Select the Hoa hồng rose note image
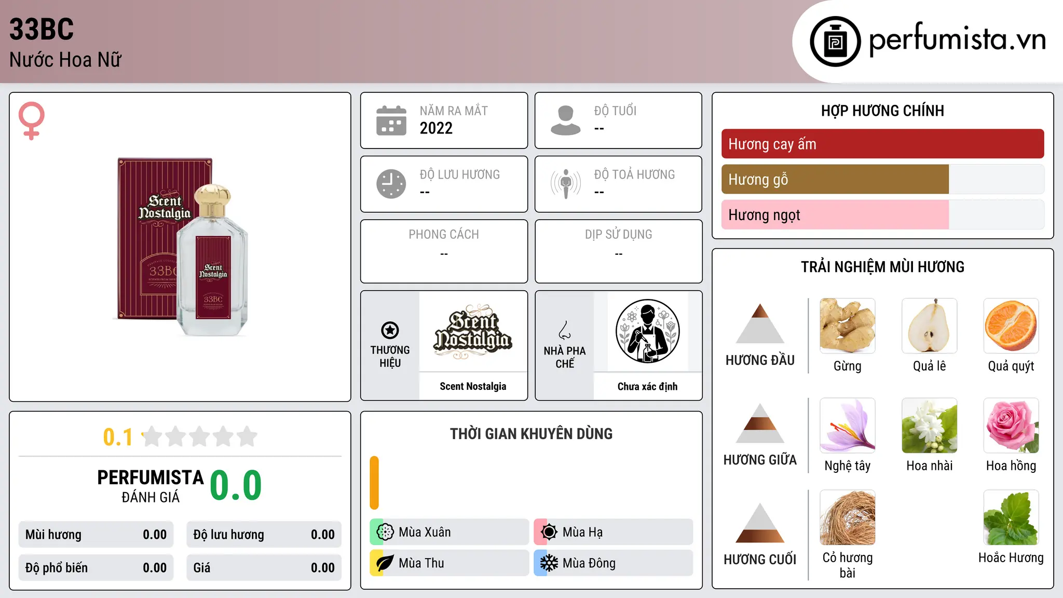The width and height of the screenshot is (1063, 598). (1011, 426)
